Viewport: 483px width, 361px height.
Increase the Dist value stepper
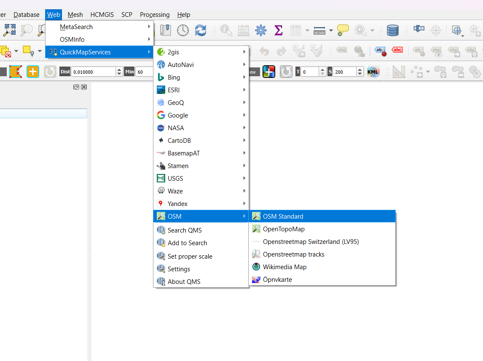(x=119, y=70)
